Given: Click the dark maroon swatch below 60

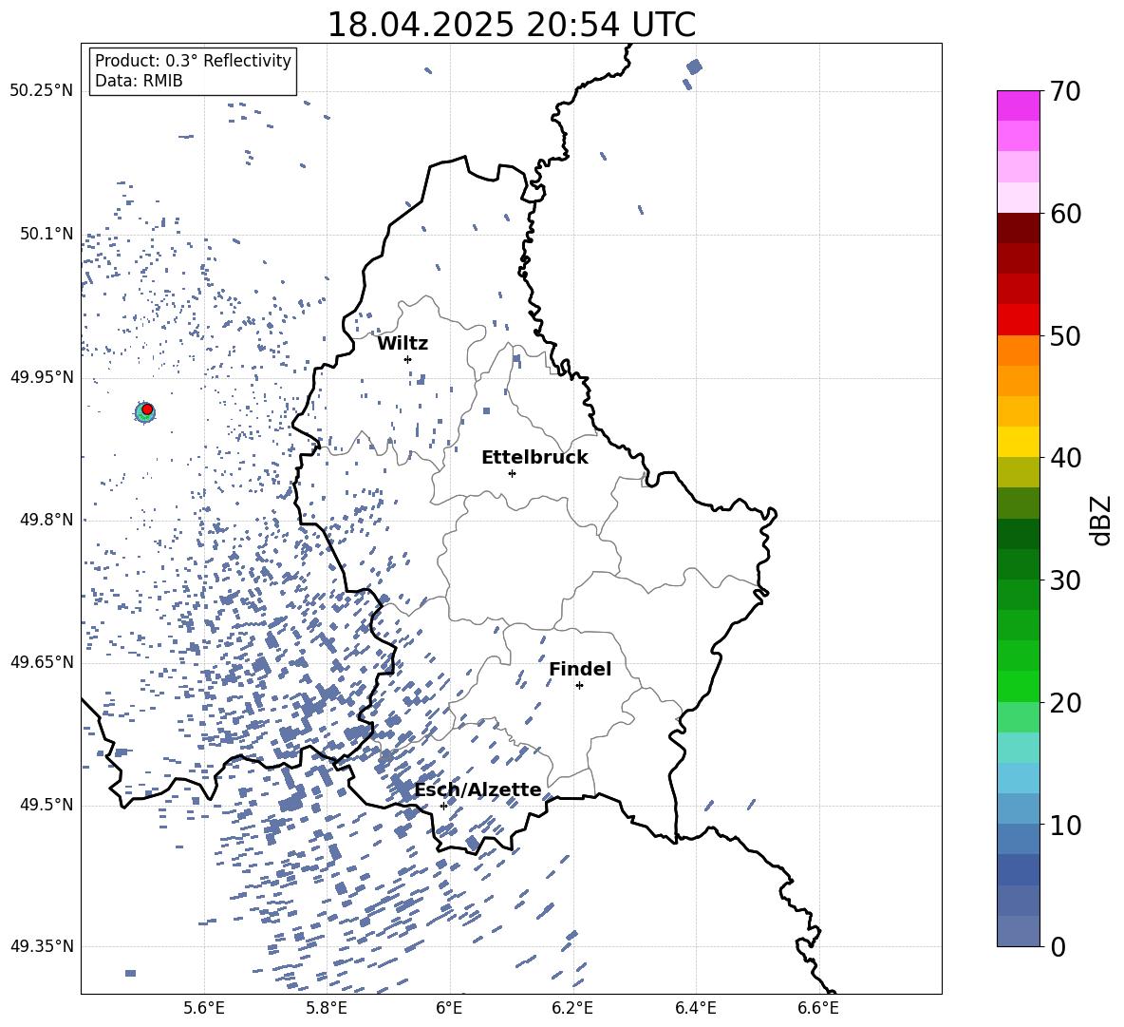Looking at the screenshot, I should (x=1018, y=228).
